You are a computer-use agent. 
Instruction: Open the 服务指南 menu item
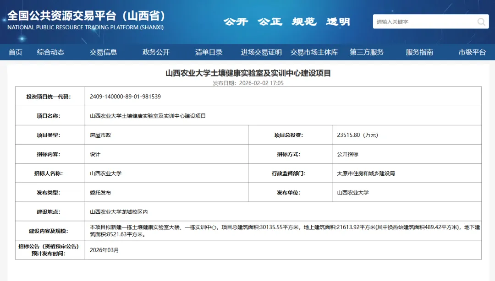[x=419, y=52]
